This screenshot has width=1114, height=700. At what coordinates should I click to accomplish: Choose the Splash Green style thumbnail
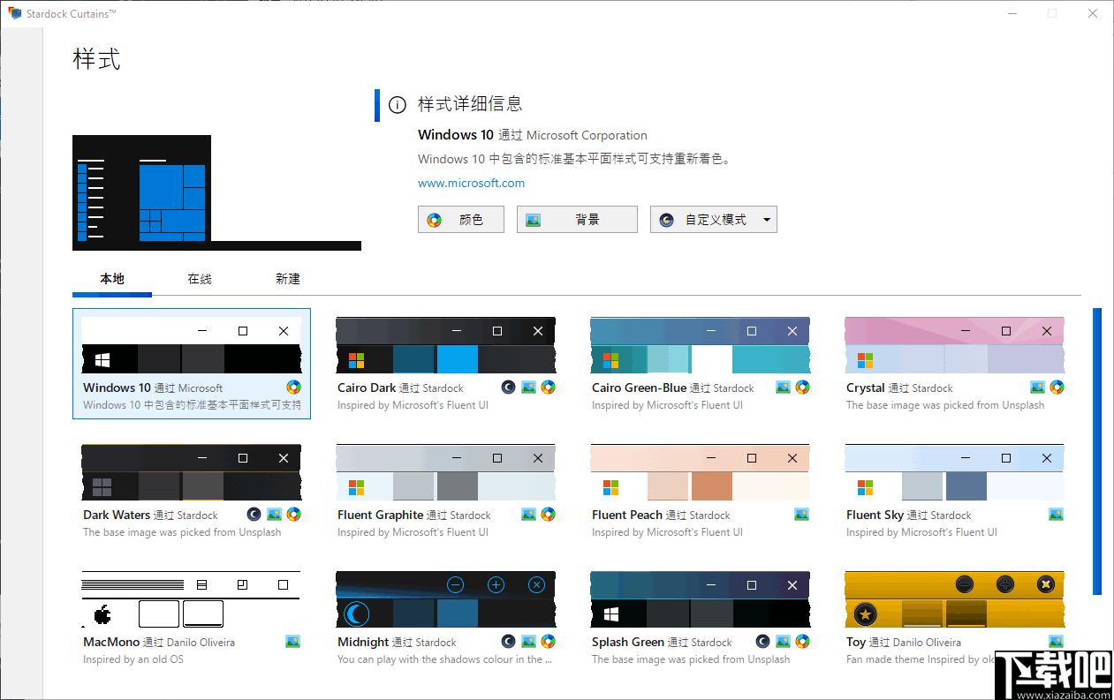click(x=700, y=599)
